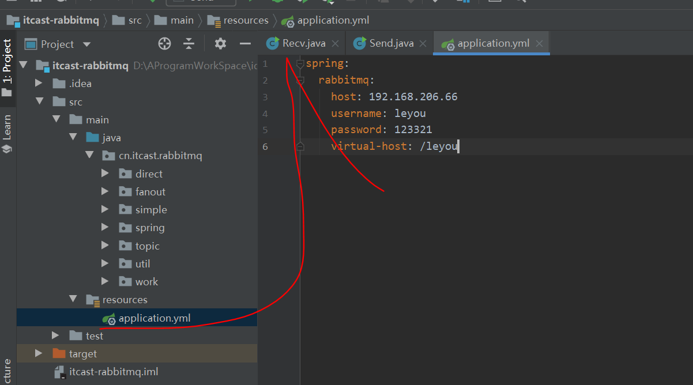Select fanout package in tree

point(150,191)
